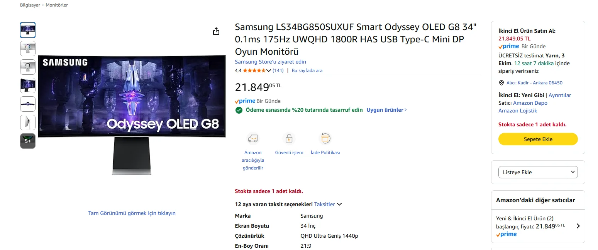Click the return policy box icon

coord(325,138)
